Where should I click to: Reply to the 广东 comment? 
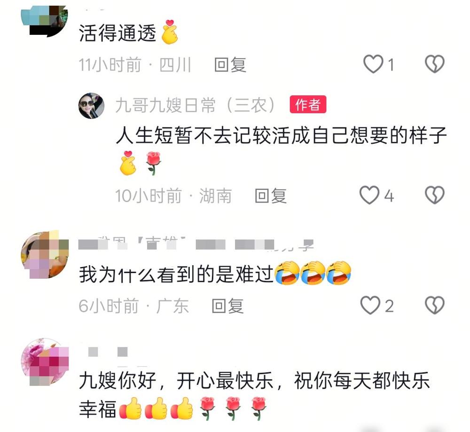[228, 306]
